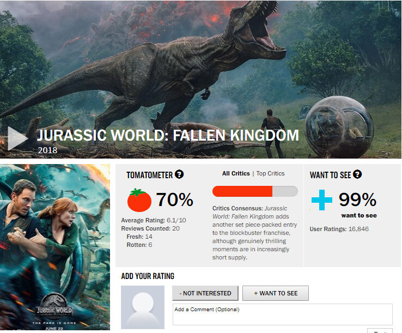Click the blue plus want-to-see icon
Screen dimensions: 402x333
(322, 200)
